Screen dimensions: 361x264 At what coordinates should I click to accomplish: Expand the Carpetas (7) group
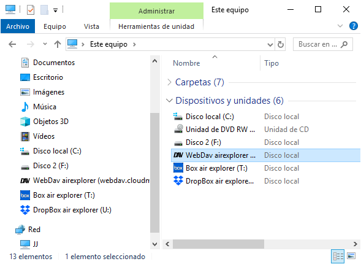coord(169,82)
